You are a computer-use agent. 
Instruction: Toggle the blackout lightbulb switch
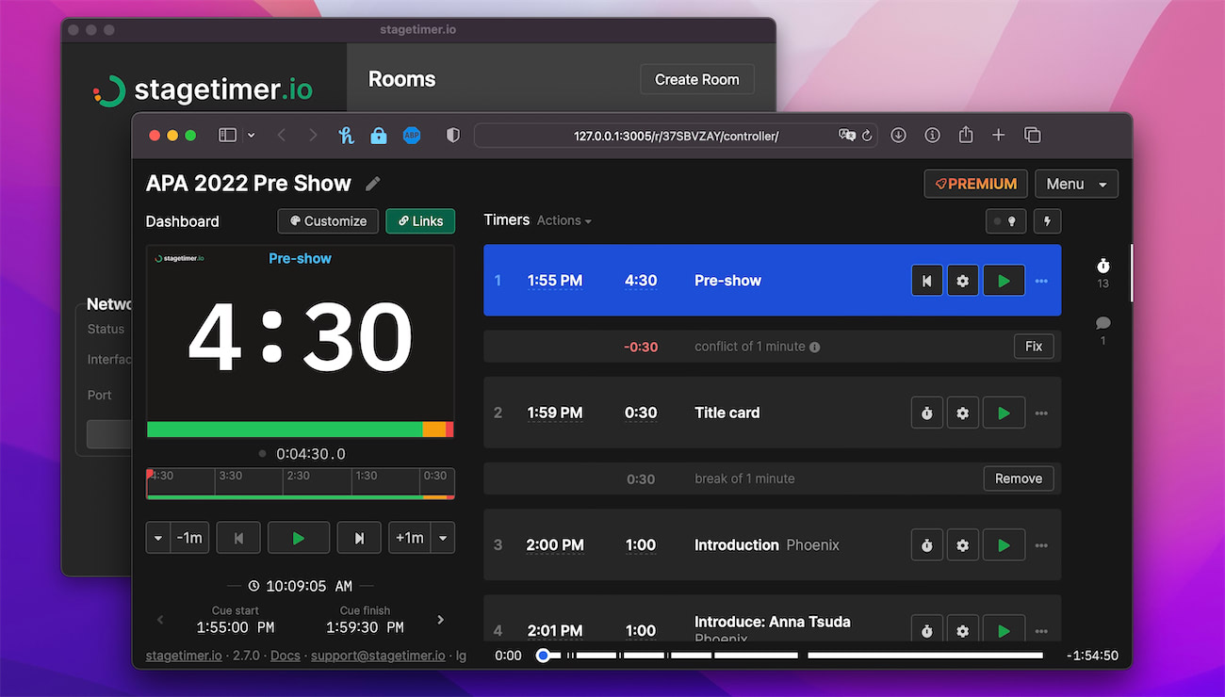pos(1005,221)
